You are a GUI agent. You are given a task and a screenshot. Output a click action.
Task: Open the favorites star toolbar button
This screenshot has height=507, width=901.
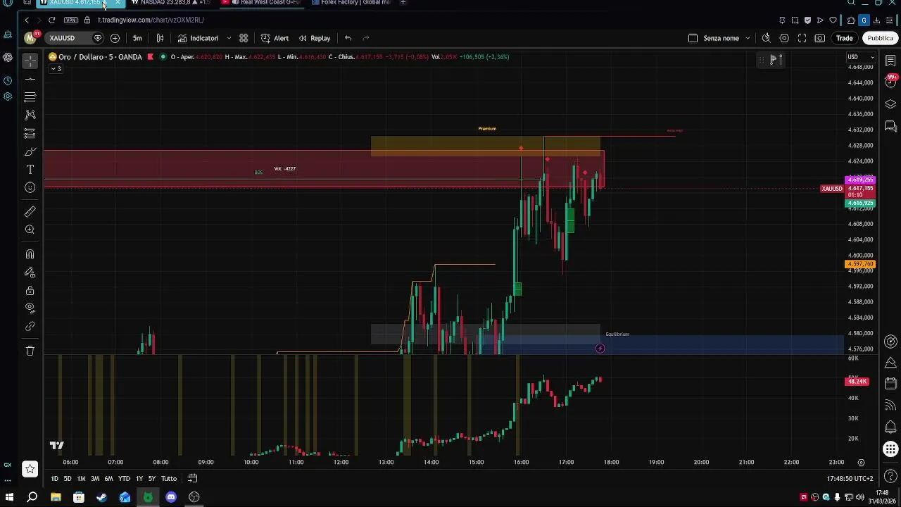[x=30, y=468]
